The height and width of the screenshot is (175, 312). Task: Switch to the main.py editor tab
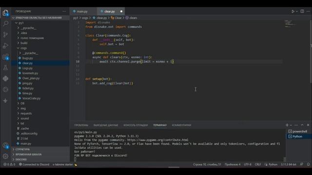[82, 12]
